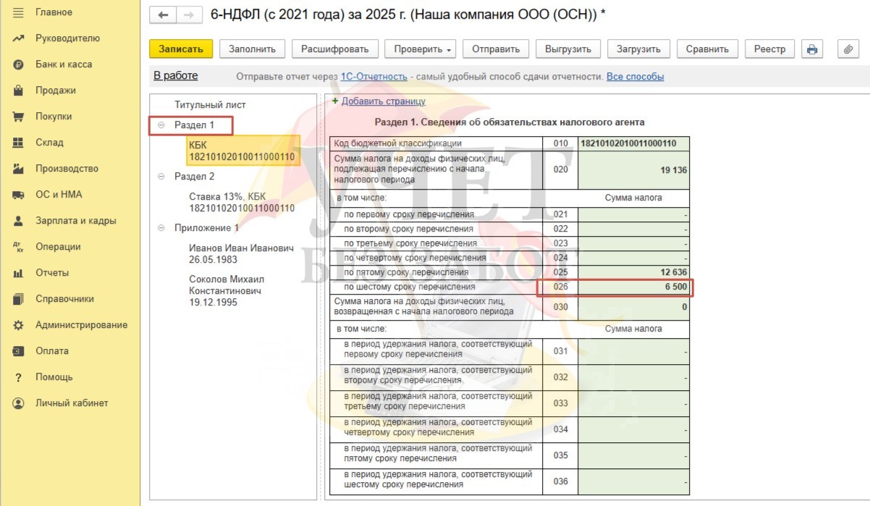The width and height of the screenshot is (870, 506).
Task: Click the forward arrow navigation button
Action: pos(189,15)
